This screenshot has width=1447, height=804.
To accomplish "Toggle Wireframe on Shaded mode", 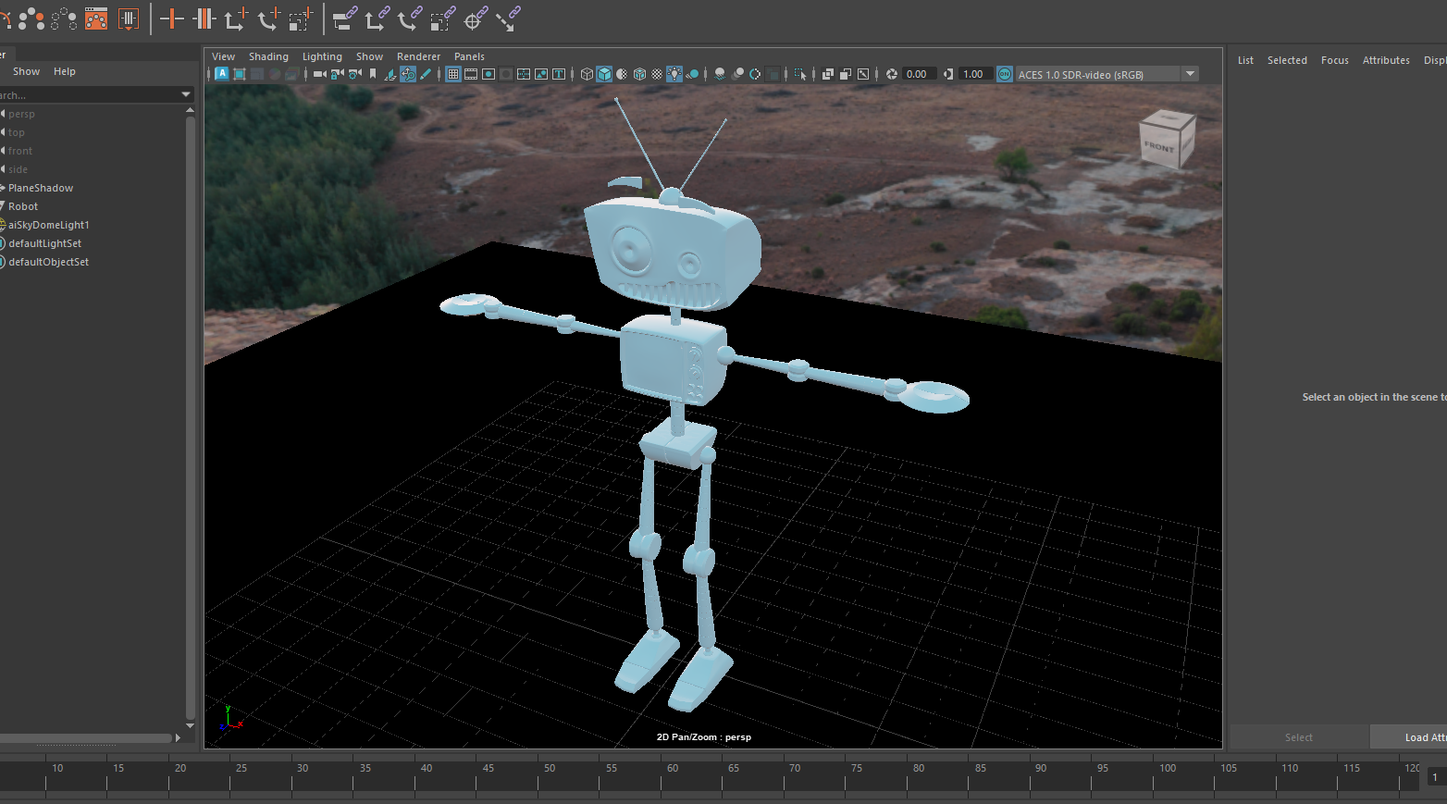I will [x=638, y=74].
